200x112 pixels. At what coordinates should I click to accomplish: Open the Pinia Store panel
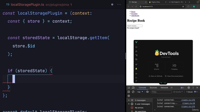click(x=157, y=67)
